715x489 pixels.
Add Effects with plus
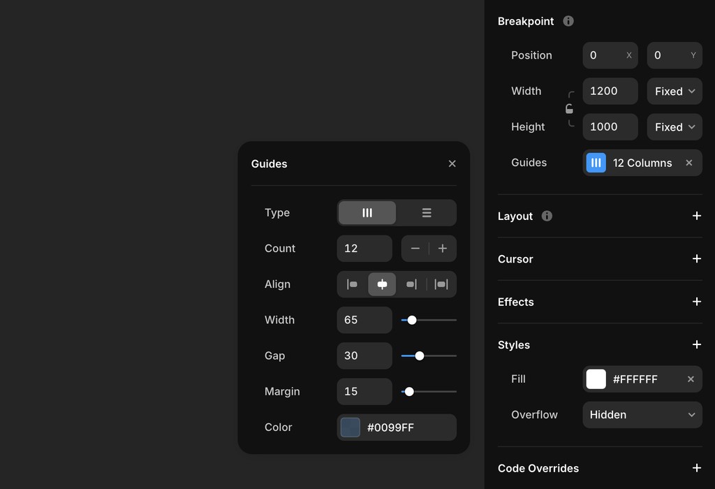[696, 302]
